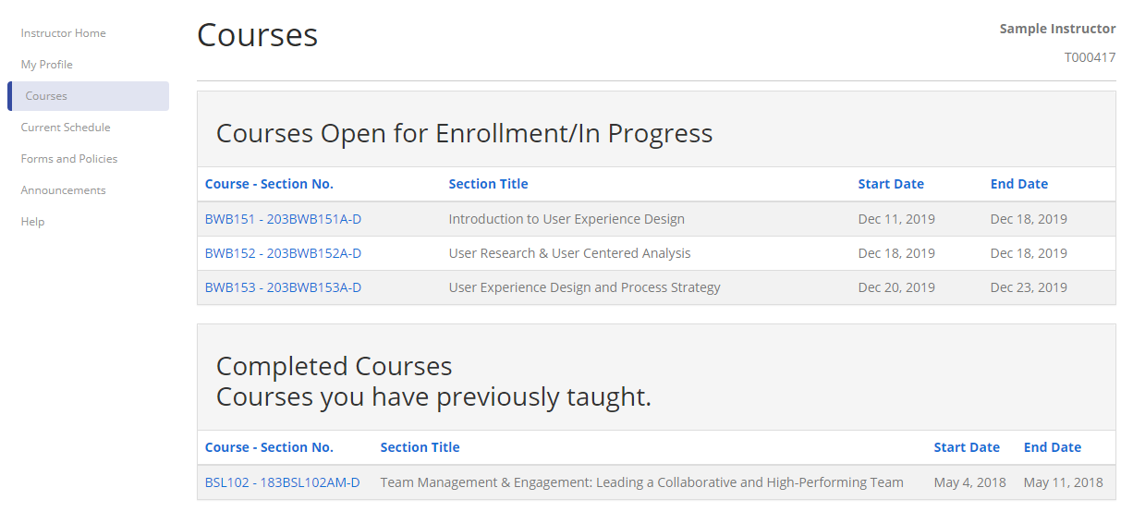Open course BWB152 - 203BWB152A-D
The width and height of the screenshot is (1133, 512).
(283, 253)
